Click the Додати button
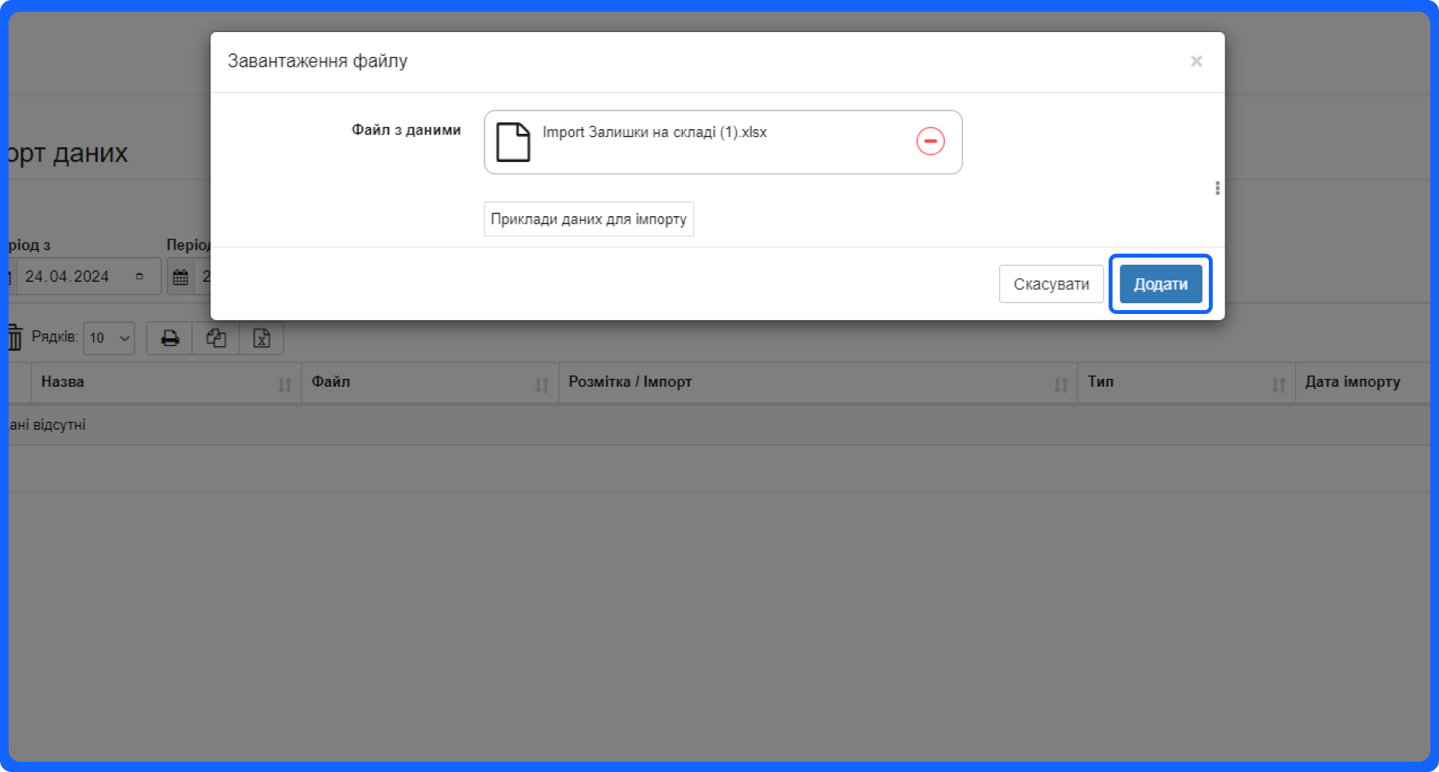Image resolution: width=1439 pixels, height=772 pixels. pos(1159,284)
